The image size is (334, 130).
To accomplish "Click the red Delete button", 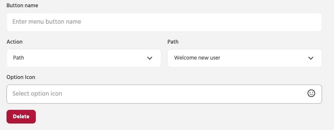I will coord(21,117).
